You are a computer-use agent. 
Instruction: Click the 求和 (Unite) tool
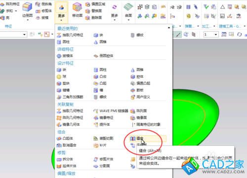point(6,11)
